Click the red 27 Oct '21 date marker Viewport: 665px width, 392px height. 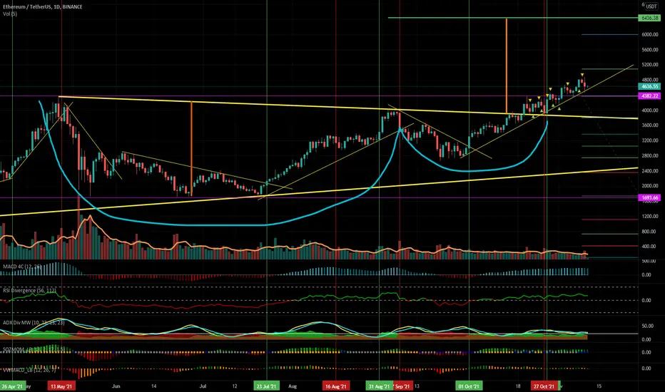(x=544, y=386)
